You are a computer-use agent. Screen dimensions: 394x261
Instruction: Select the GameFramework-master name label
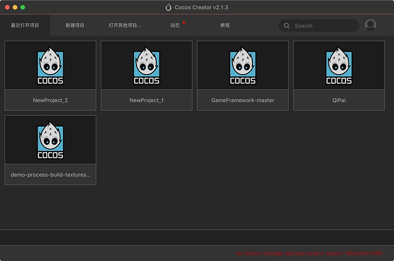[x=243, y=100]
